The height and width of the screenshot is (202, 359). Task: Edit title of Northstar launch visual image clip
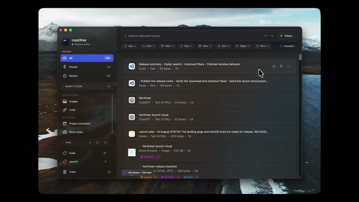point(140,146)
